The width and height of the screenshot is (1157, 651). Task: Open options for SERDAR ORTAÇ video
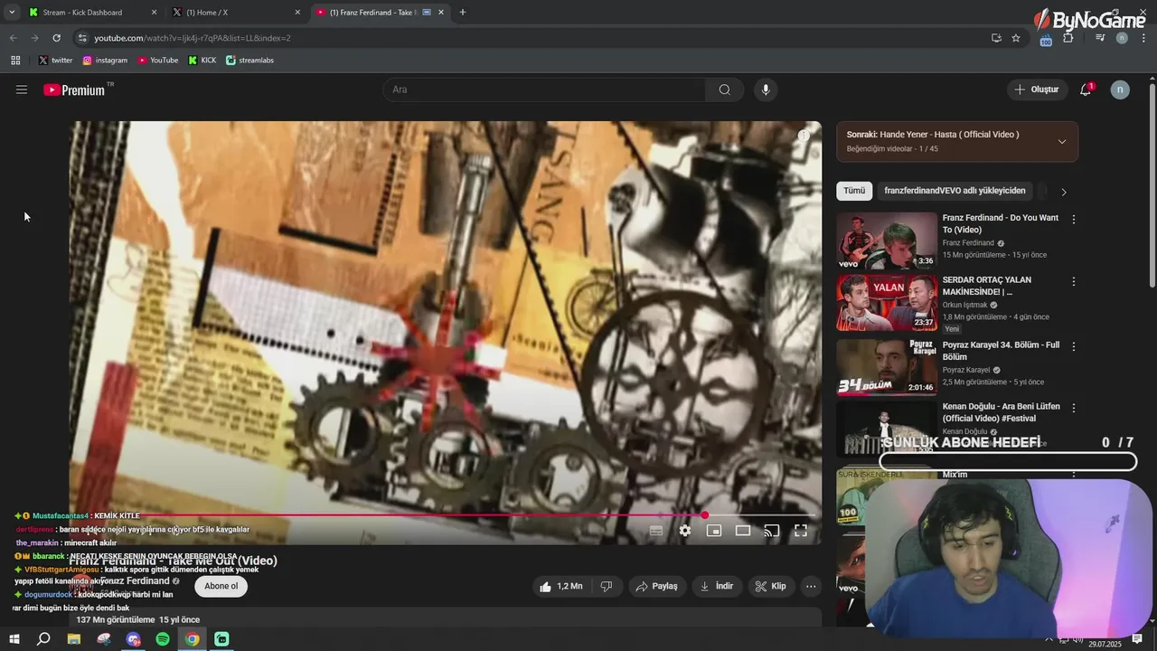pos(1074,282)
